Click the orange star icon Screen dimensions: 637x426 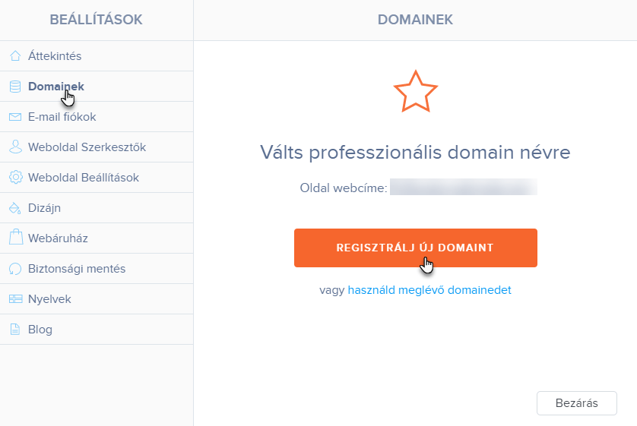pos(415,92)
